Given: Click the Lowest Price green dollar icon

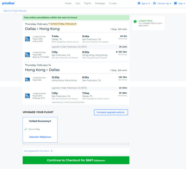Looking at the screenshot, I should click(x=135, y=22).
